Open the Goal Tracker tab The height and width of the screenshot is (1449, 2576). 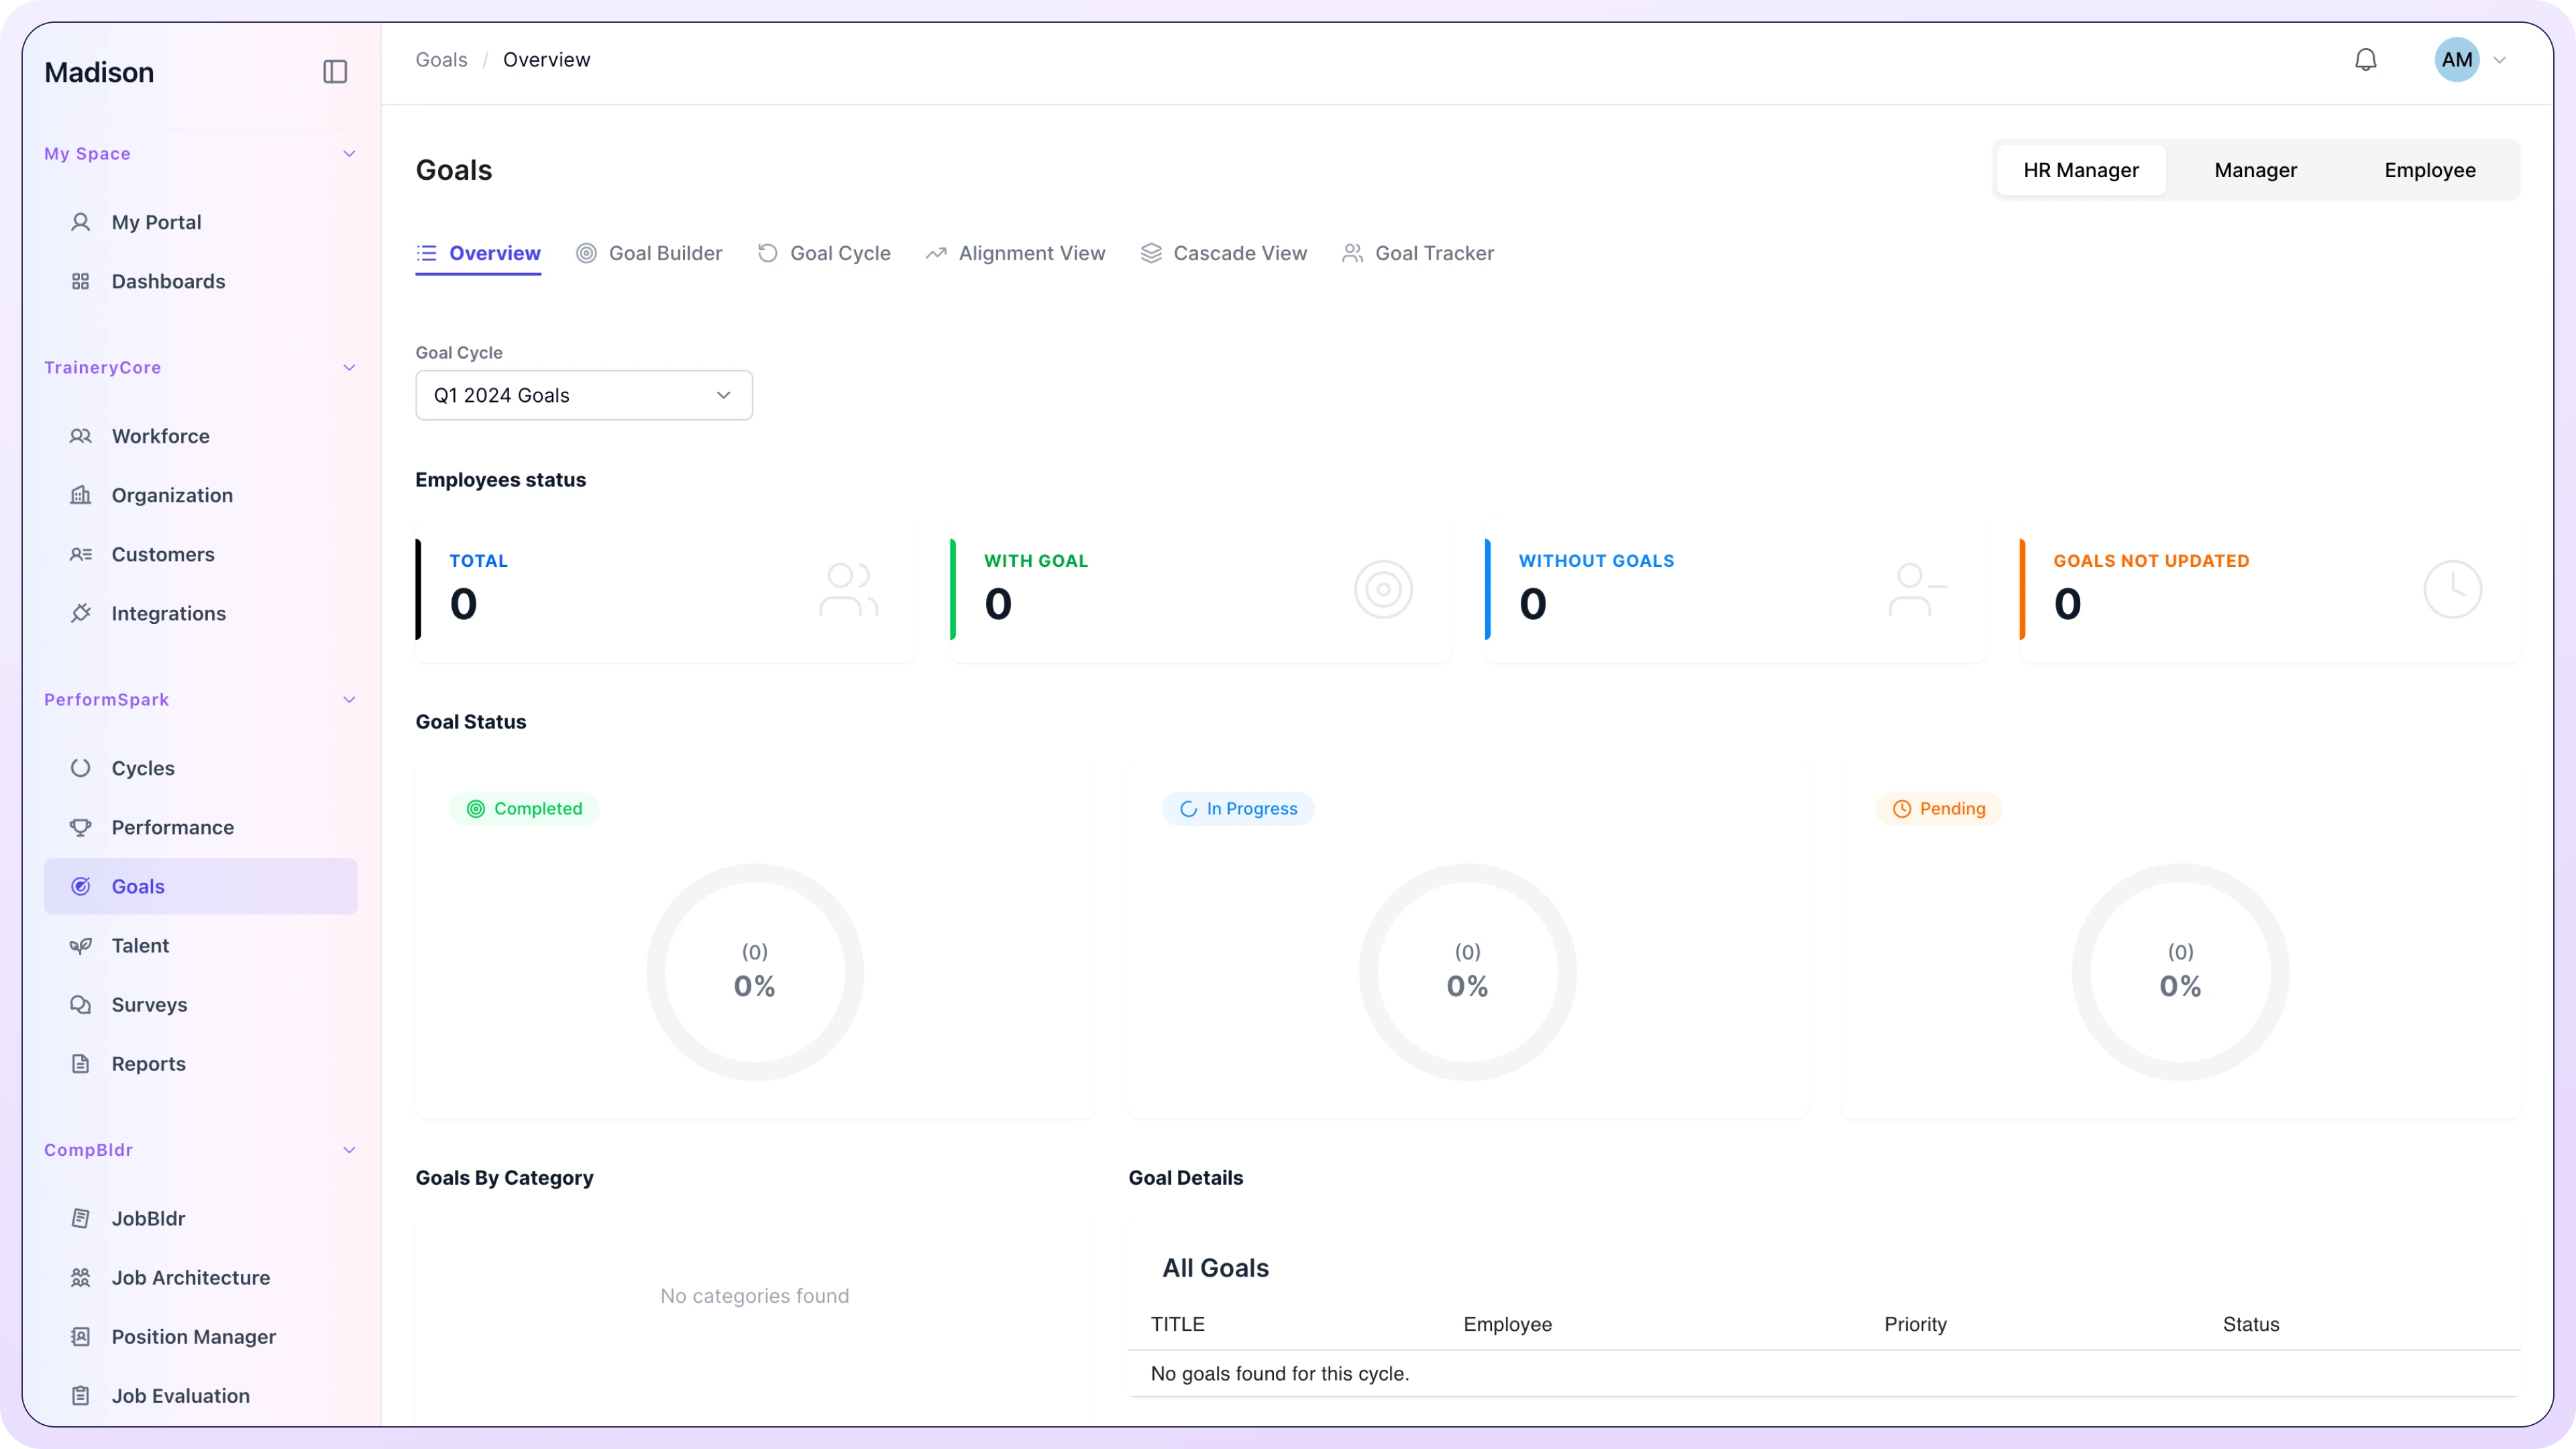1417,253
